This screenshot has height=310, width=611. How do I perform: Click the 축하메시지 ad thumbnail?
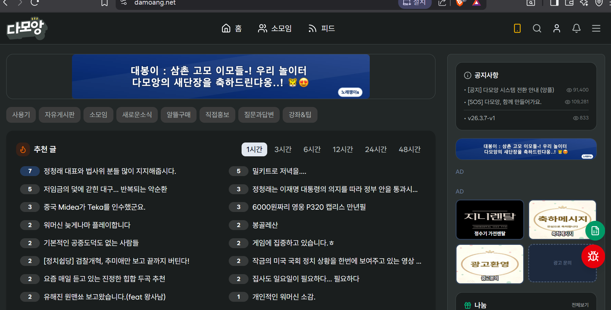(x=562, y=220)
